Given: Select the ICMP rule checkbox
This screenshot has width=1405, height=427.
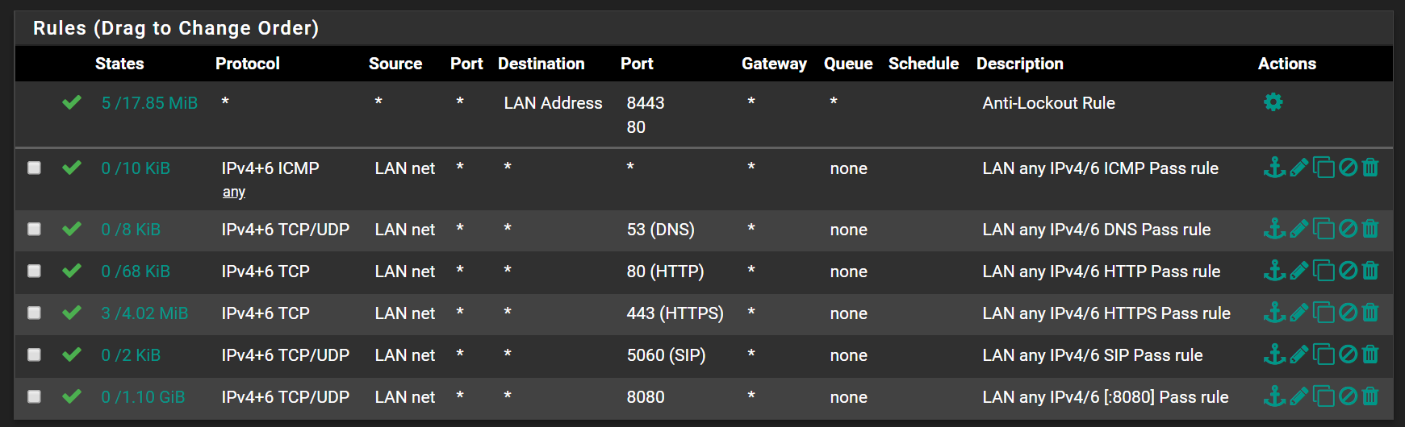Looking at the screenshot, I should (x=34, y=168).
